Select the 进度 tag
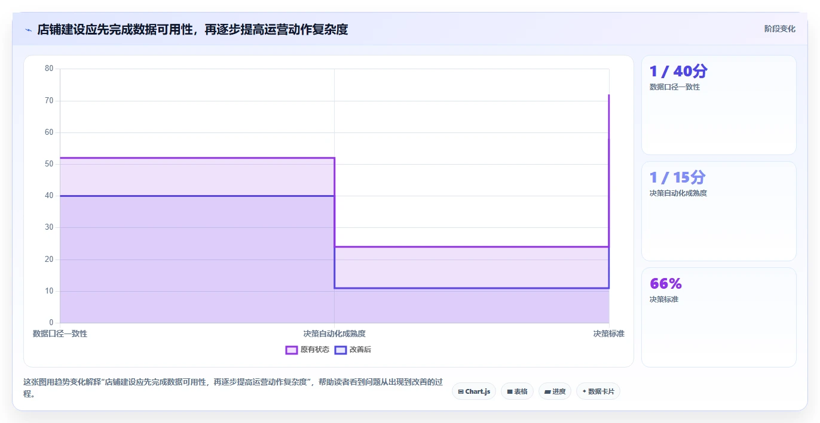 tap(555, 391)
